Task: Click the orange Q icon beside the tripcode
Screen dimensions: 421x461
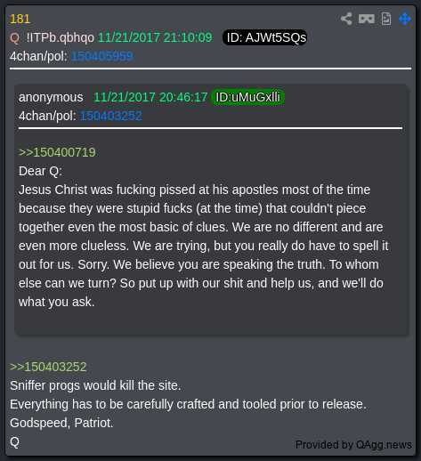Action: [x=14, y=38]
